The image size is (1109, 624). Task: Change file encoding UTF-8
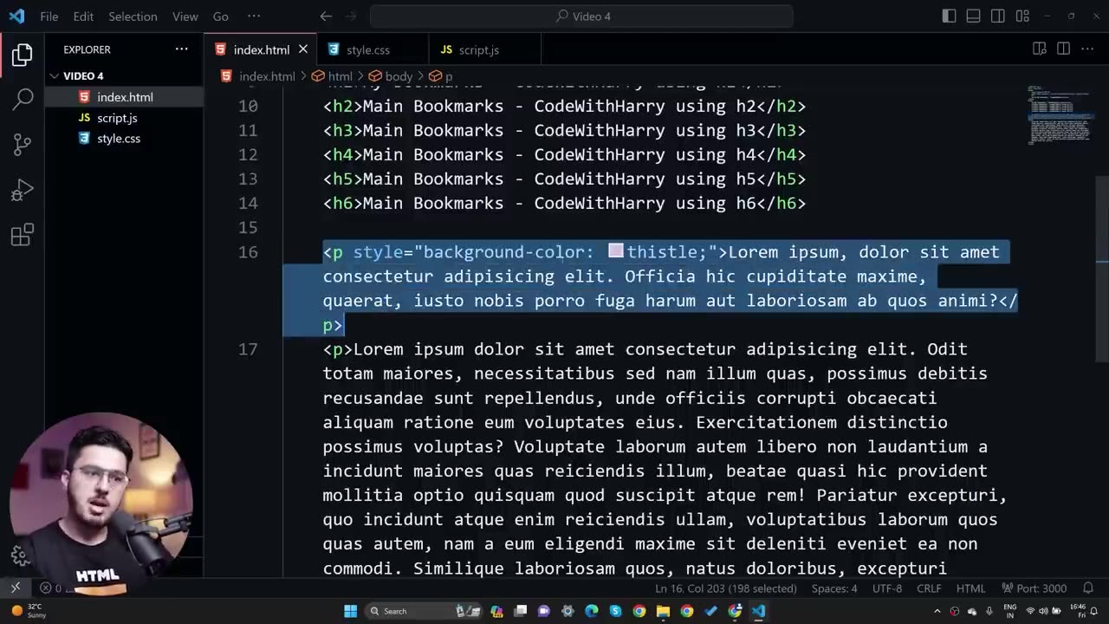pos(887,588)
